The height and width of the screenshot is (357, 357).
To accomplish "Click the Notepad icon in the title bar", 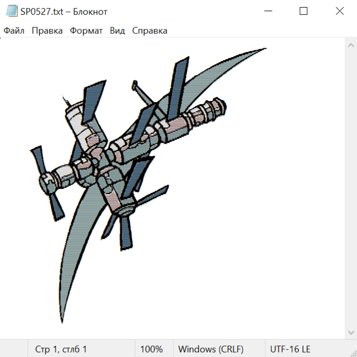I will point(12,12).
